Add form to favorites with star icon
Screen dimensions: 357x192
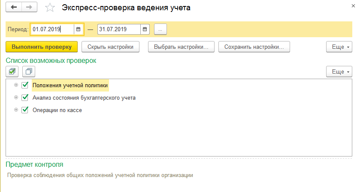coord(50,8)
